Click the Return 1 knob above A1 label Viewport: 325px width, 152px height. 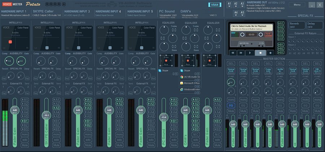click(x=290, y=41)
